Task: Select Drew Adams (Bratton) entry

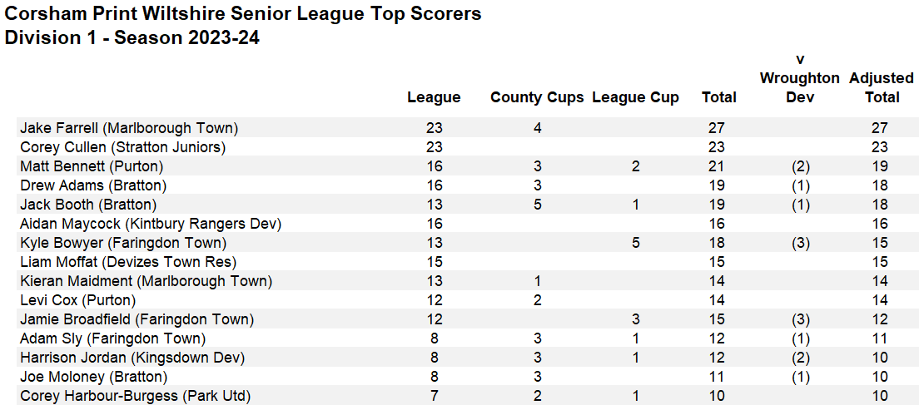Action: pyautogui.click(x=93, y=185)
